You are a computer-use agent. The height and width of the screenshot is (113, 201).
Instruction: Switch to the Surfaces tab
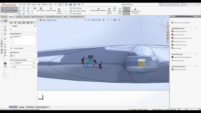(19, 17)
